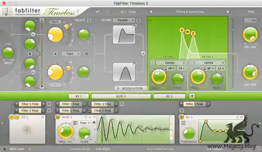
Task: Click the minus button atop feedback line
Action: tap(42, 20)
